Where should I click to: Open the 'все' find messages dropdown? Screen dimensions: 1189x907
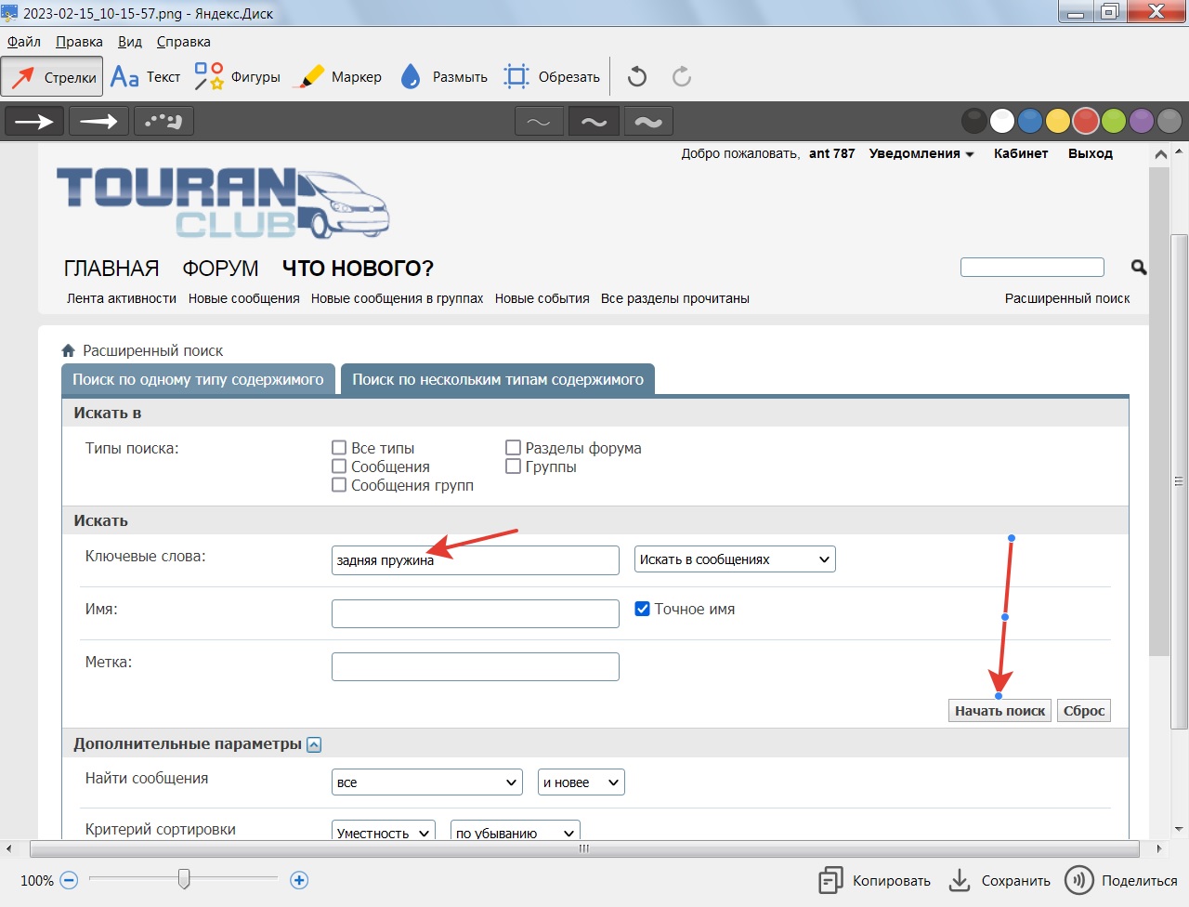coord(427,782)
